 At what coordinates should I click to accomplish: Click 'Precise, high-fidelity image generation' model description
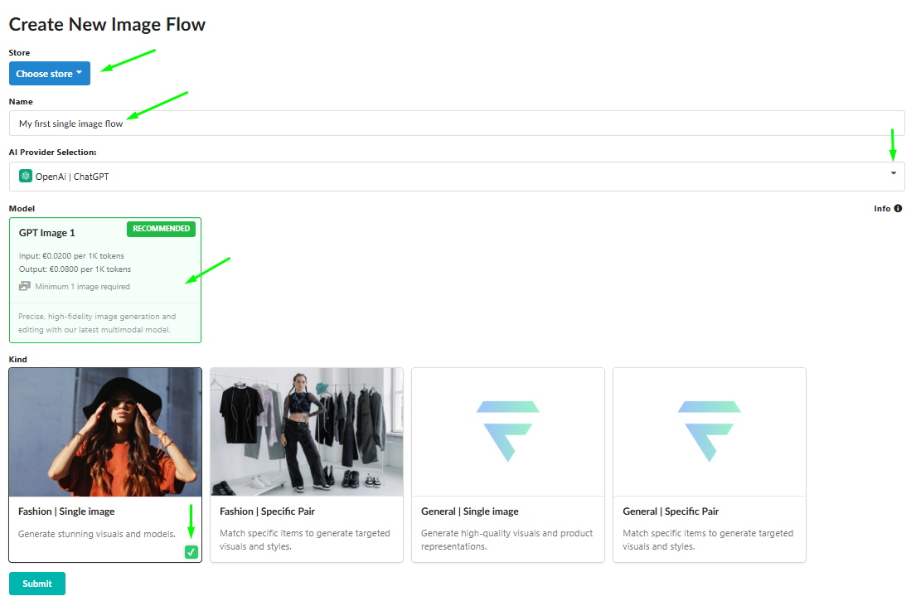97,323
